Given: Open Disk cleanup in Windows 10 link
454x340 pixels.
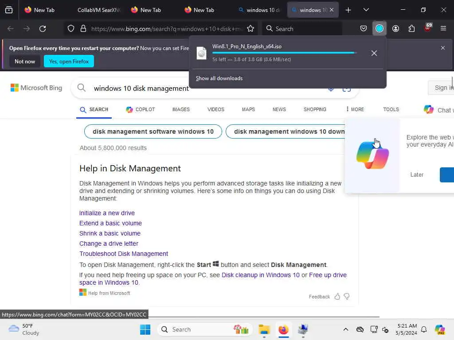Looking at the screenshot, I should [x=260, y=275].
